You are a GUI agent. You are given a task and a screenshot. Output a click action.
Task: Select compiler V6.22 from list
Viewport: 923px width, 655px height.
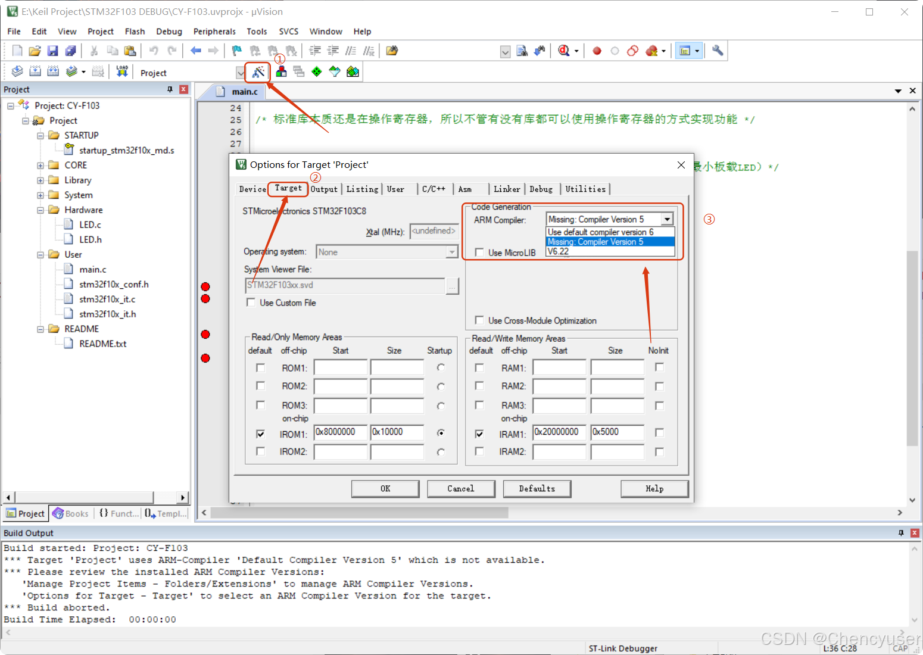[610, 251]
